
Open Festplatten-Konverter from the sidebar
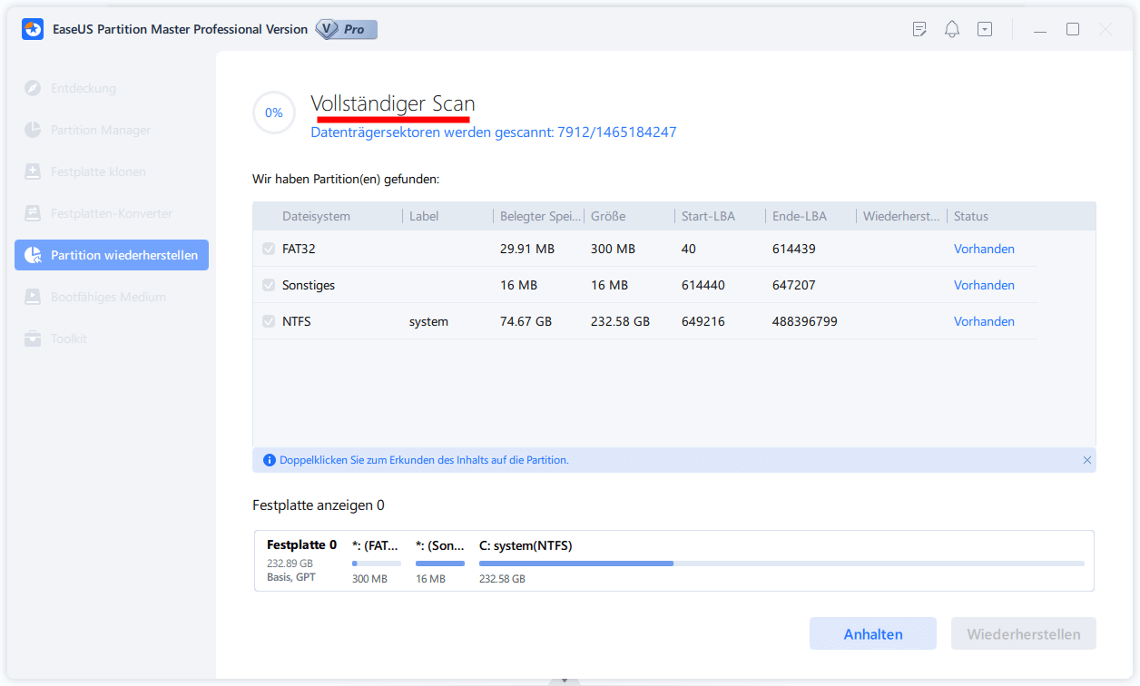[112, 213]
